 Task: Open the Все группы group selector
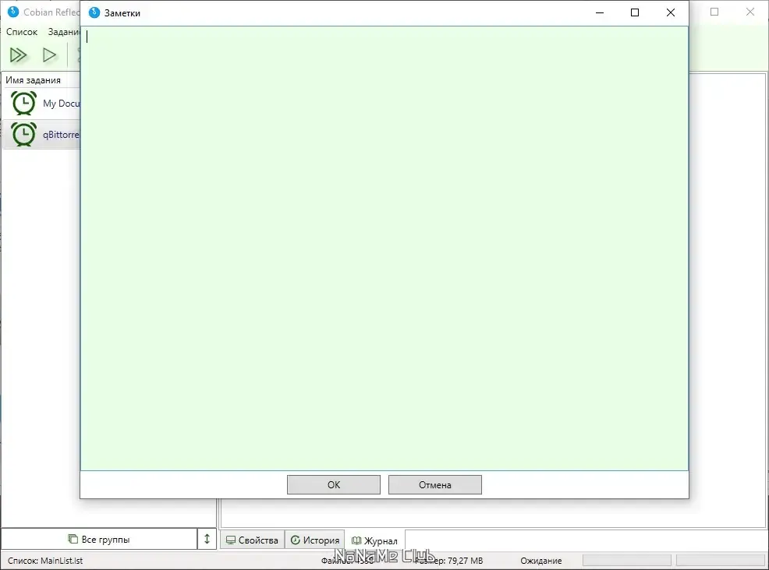coord(99,539)
